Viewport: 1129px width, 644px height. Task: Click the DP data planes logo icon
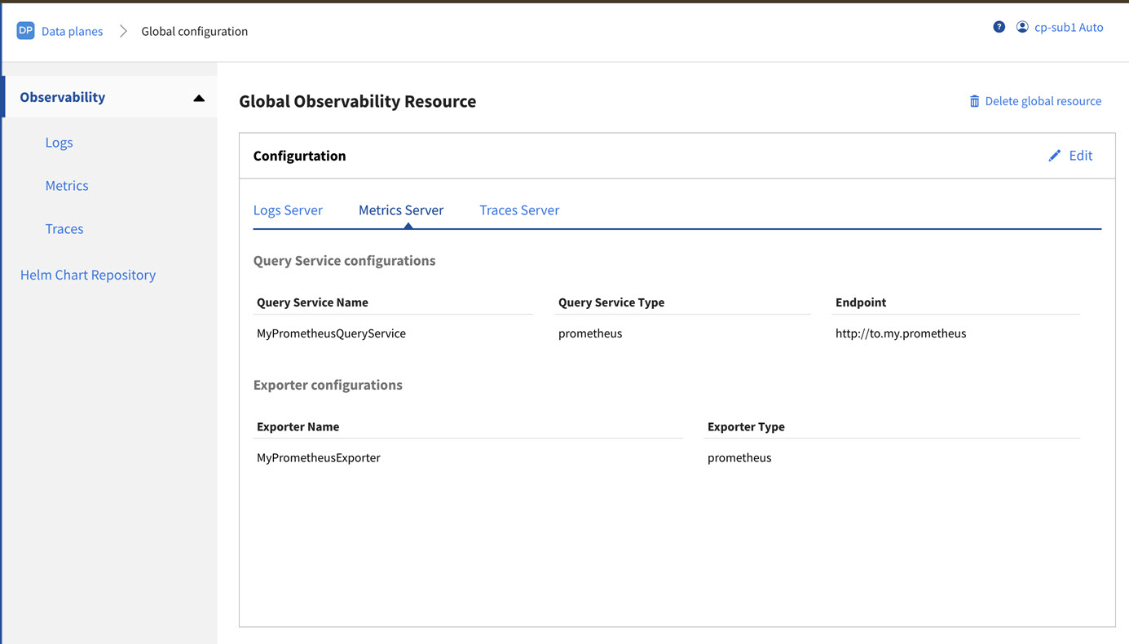coord(25,31)
